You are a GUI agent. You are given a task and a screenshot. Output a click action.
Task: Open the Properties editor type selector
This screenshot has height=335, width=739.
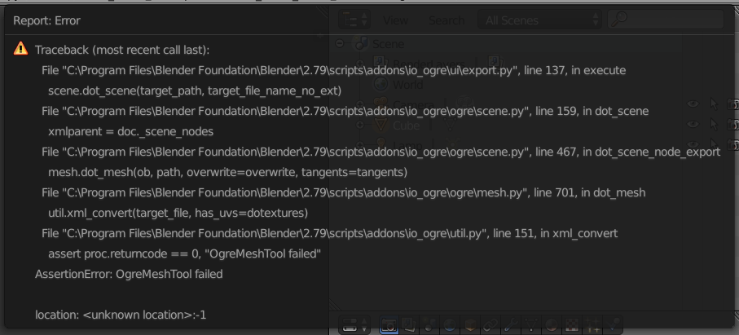click(354, 324)
